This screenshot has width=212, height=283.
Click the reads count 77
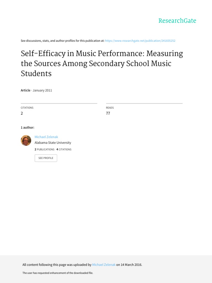pyautogui.click(x=108, y=113)
